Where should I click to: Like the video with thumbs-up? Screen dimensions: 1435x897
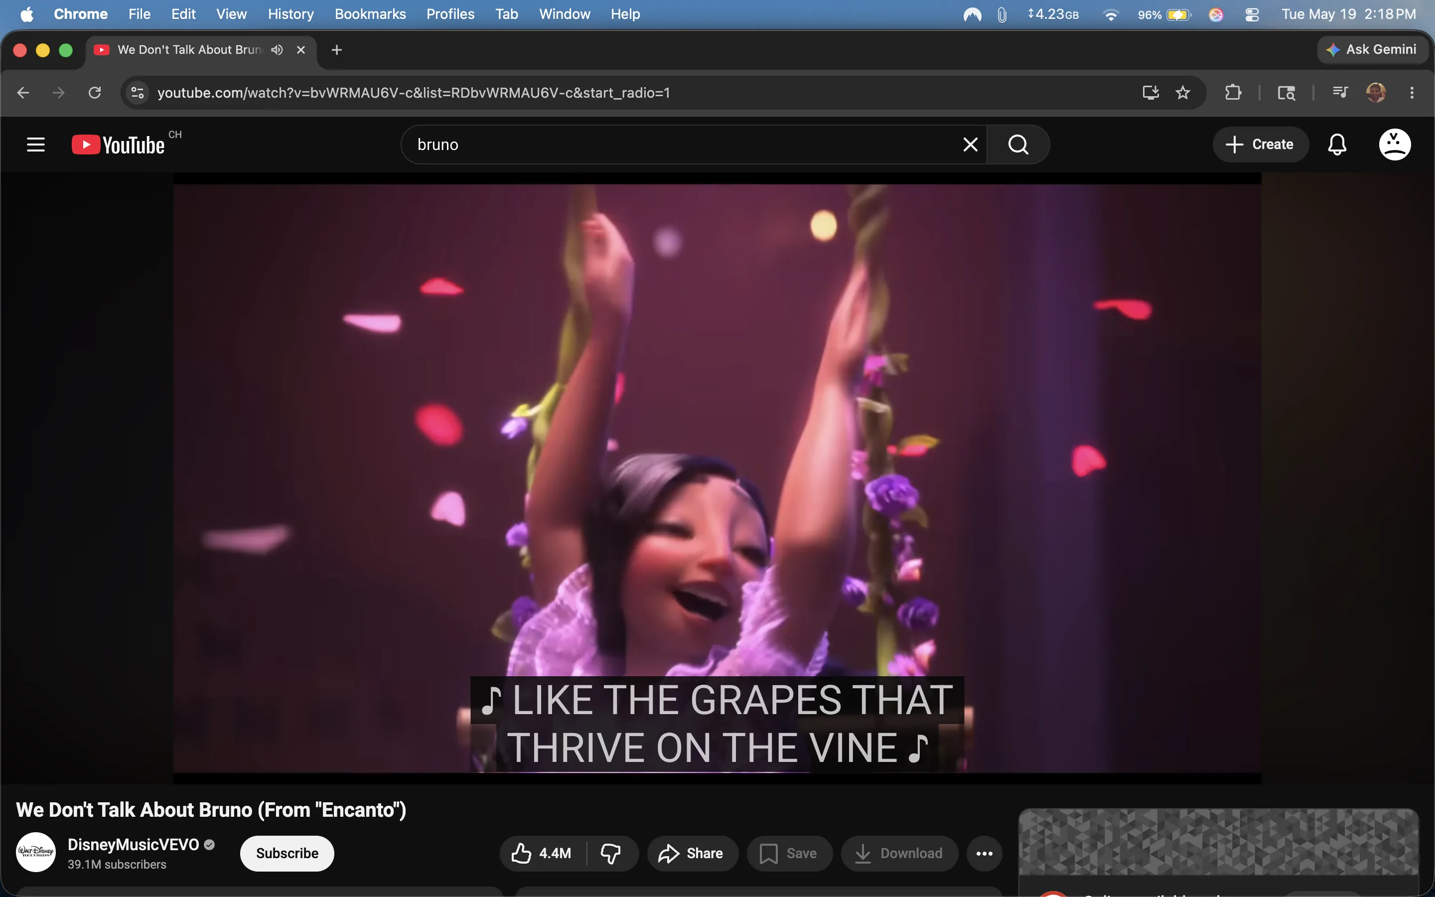tap(542, 853)
